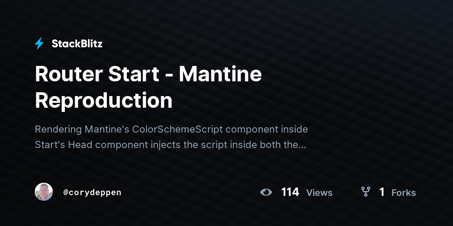Image resolution: width=453 pixels, height=226 pixels.
Task: Click "Rendering Mantine's" at the description start
Action: pyautogui.click(x=82, y=130)
